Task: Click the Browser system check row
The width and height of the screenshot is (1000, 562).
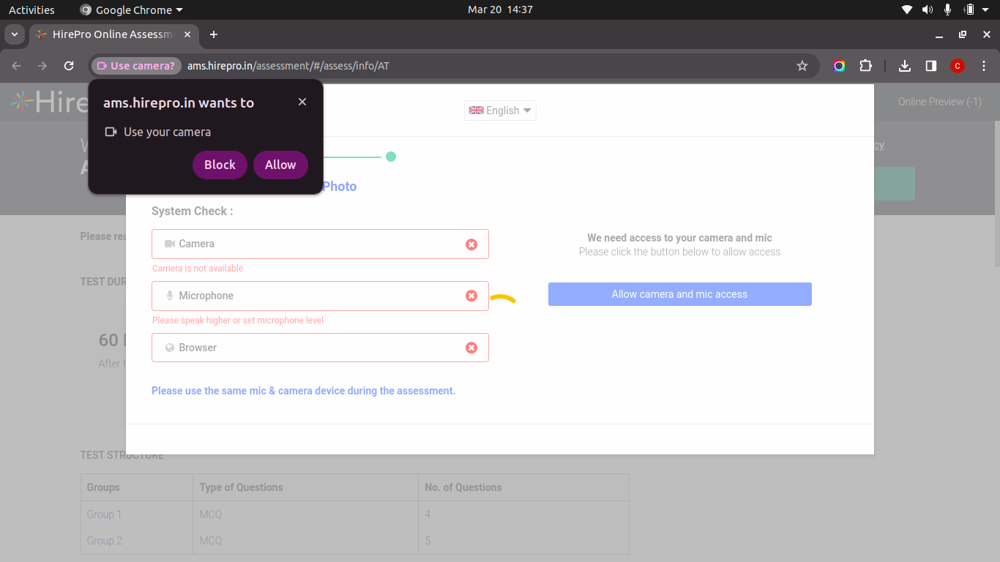Action: click(x=320, y=348)
